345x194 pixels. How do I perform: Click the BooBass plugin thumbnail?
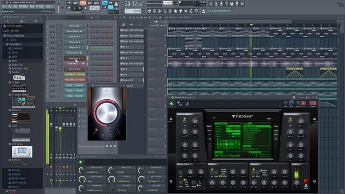pos(19,78)
